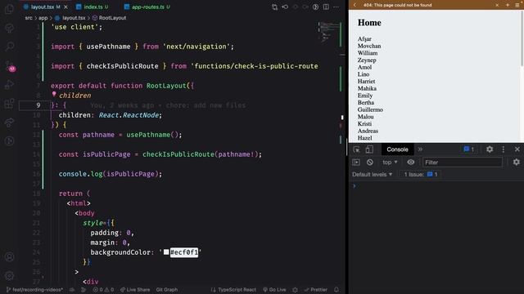The height and width of the screenshot is (294, 524).
Task: Select the Console tab in DevTools
Action: (x=397, y=149)
